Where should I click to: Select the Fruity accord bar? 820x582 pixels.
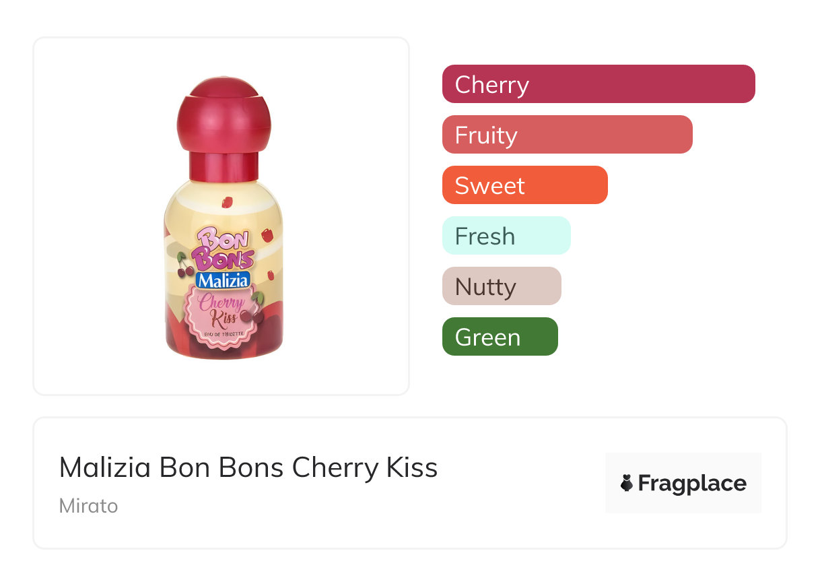567,135
